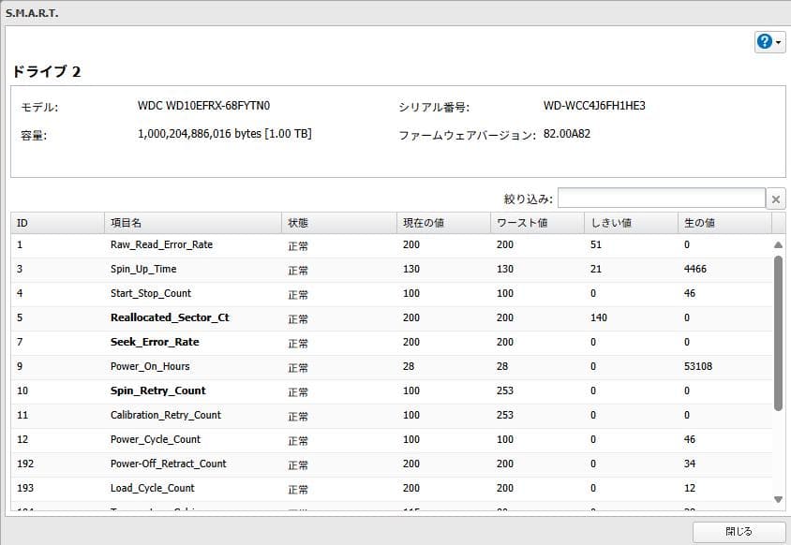Sort by the 項目名 column header
The height and width of the screenshot is (545, 791).
point(191,223)
